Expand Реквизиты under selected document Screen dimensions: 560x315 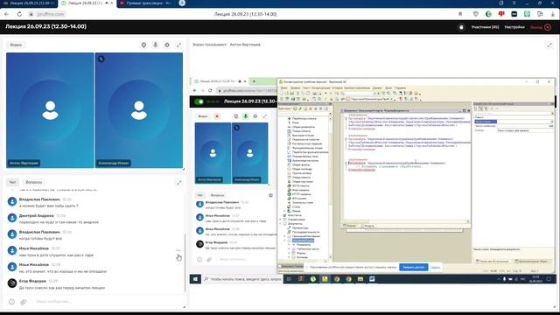(290, 245)
